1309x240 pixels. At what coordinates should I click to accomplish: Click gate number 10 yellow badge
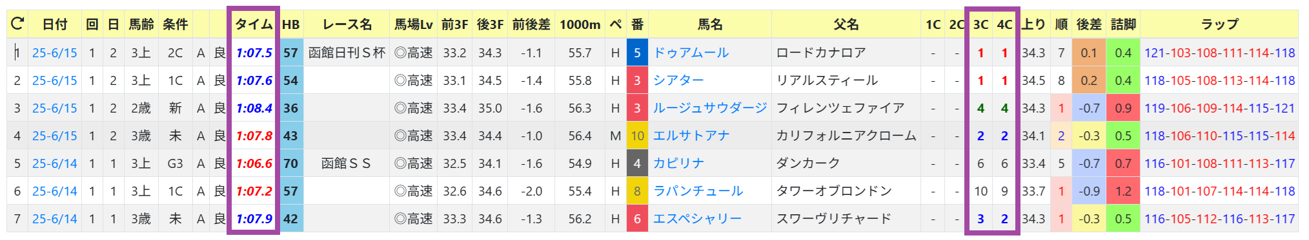point(637,136)
